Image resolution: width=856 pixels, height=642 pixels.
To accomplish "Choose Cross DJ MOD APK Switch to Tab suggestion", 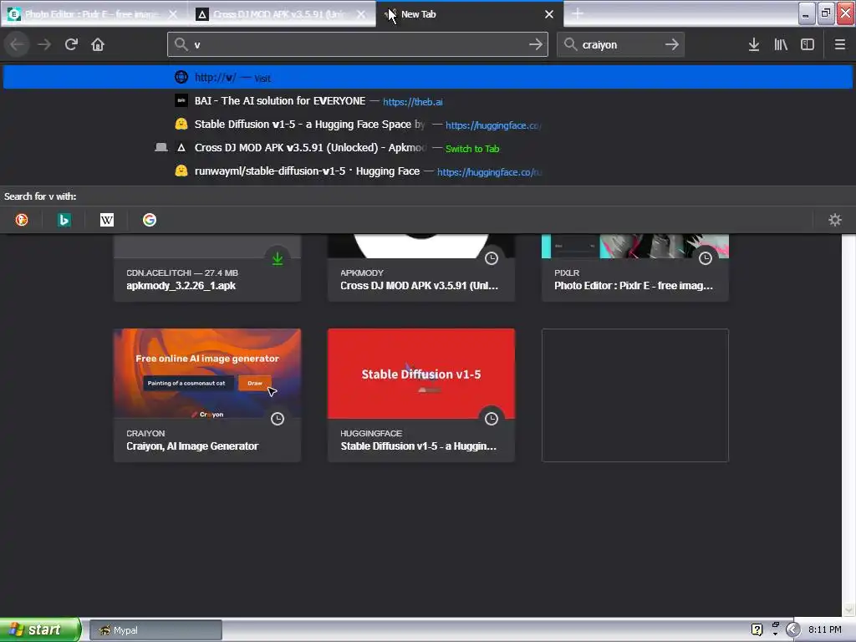I will (x=428, y=148).
